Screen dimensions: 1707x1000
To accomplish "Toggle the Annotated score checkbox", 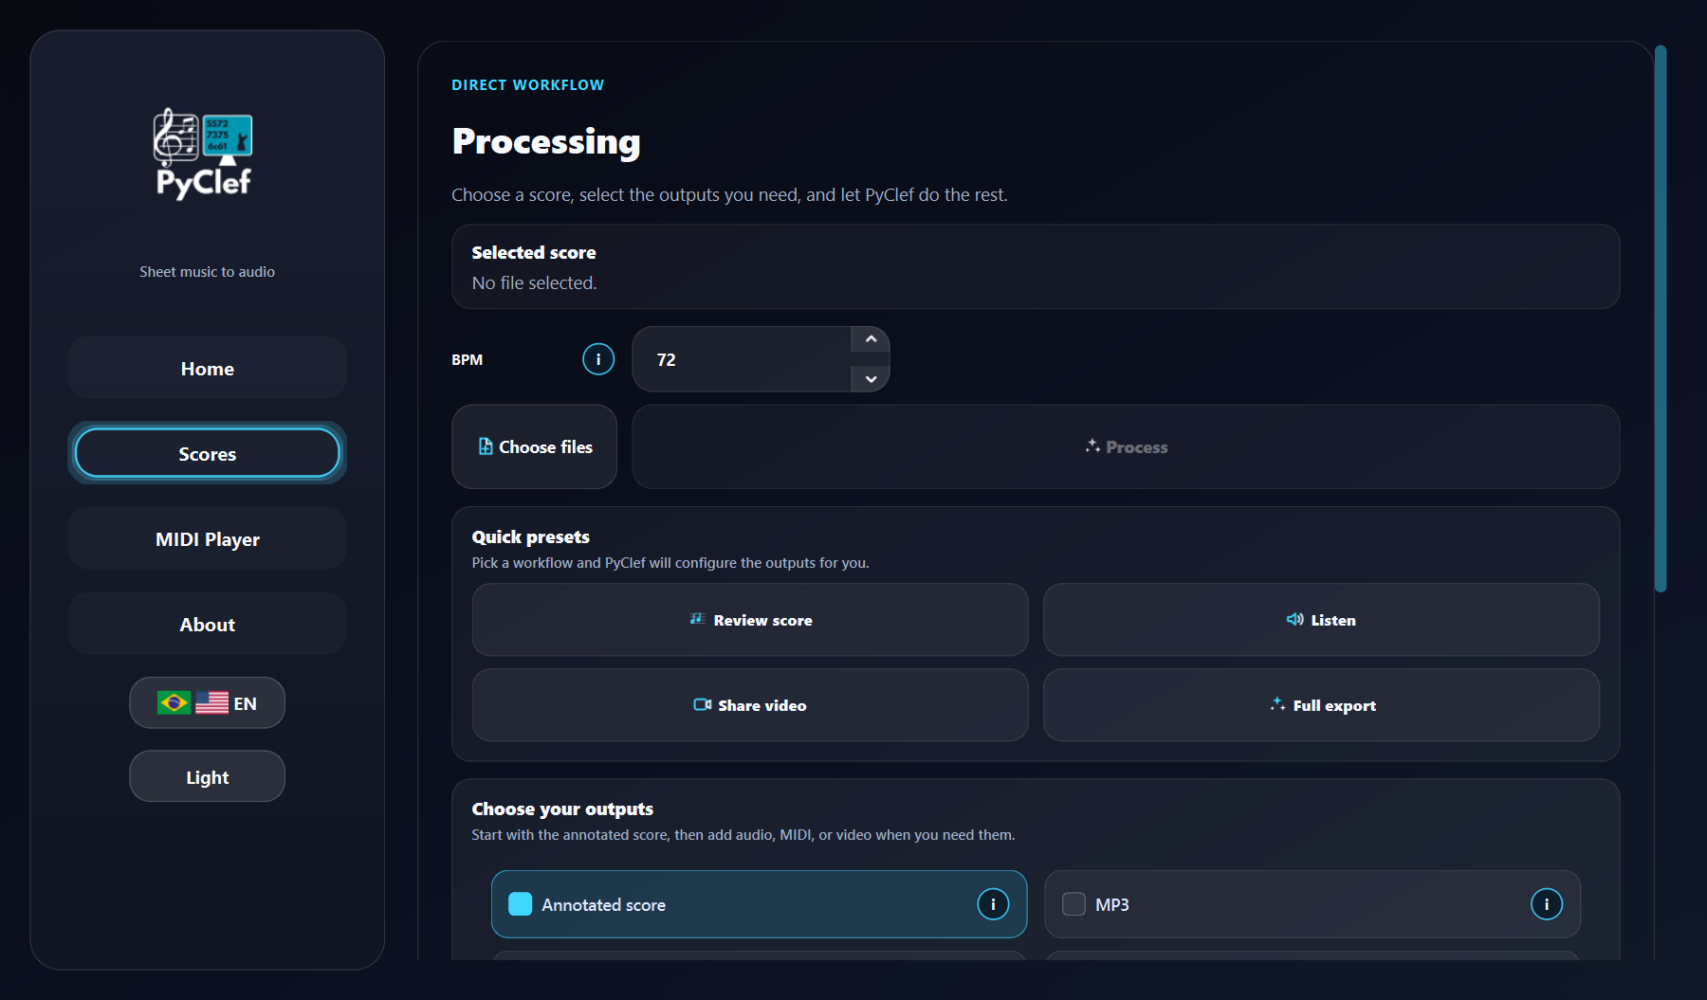I will pyautogui.click(x=521, y=904).
